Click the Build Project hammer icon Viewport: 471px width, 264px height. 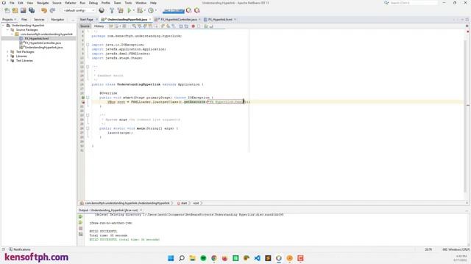point(112,10)
